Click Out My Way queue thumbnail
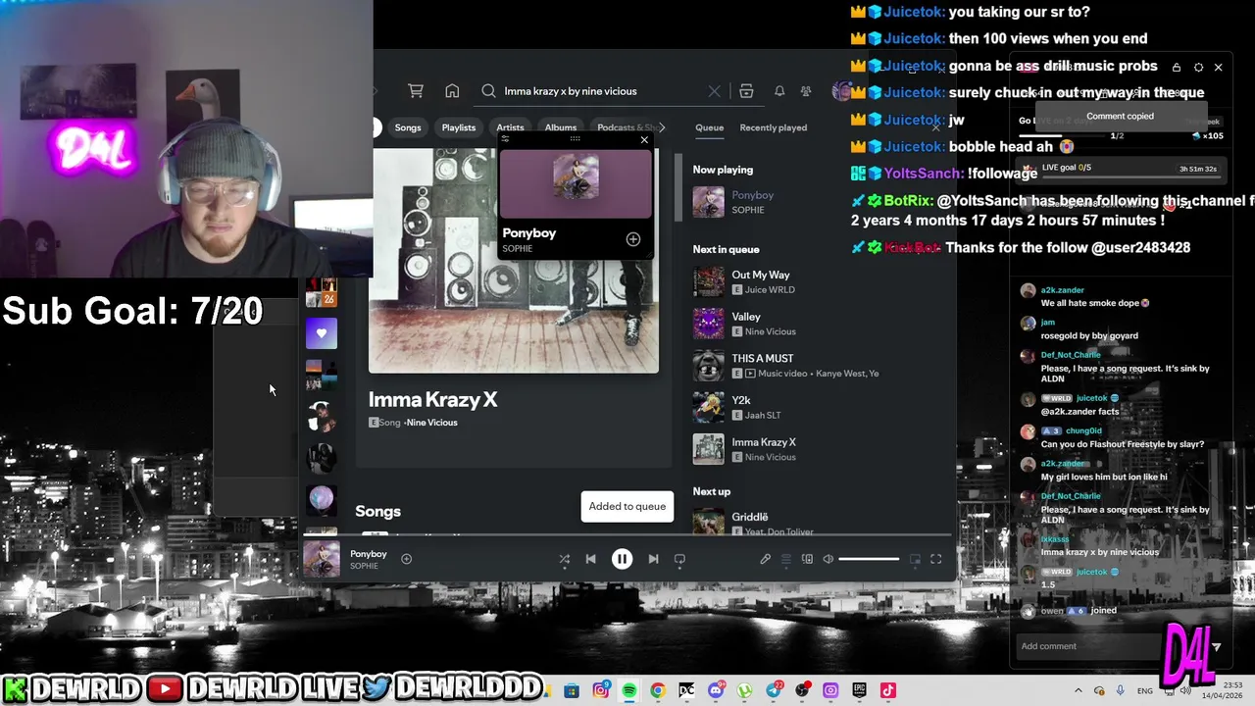This screenshot has width=1255, height=706. [x=708, y=281]
